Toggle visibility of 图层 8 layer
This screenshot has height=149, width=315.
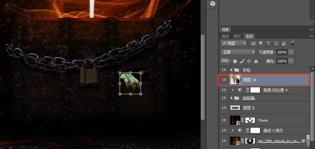pos(224,108)
